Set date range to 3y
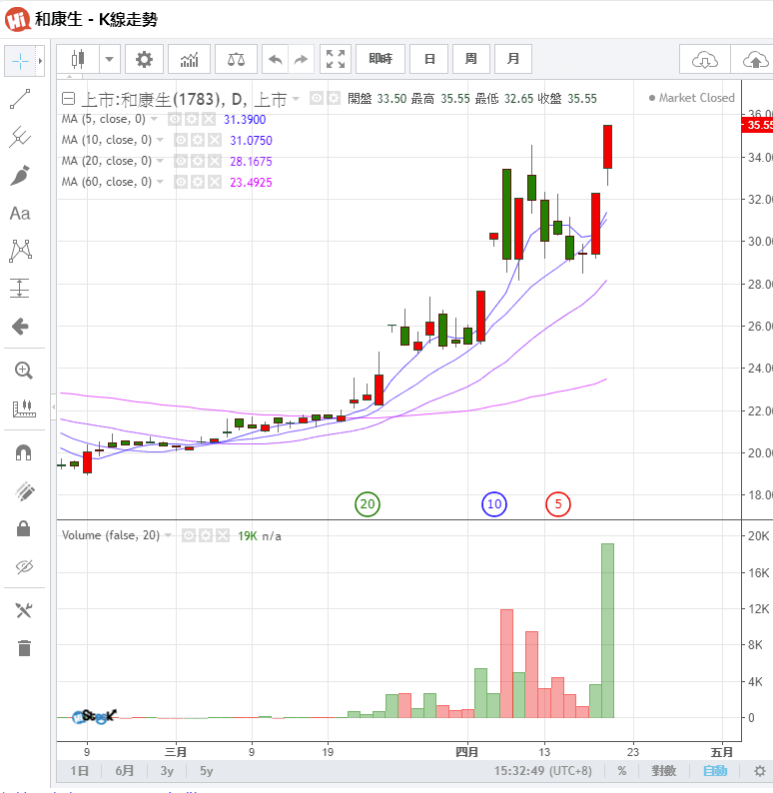Screen dimensions: 773x793 [x=168, y=771]
